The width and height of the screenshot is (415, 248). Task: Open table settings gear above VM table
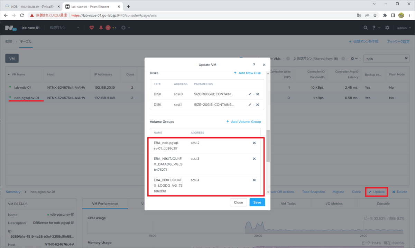pos(354,59)
